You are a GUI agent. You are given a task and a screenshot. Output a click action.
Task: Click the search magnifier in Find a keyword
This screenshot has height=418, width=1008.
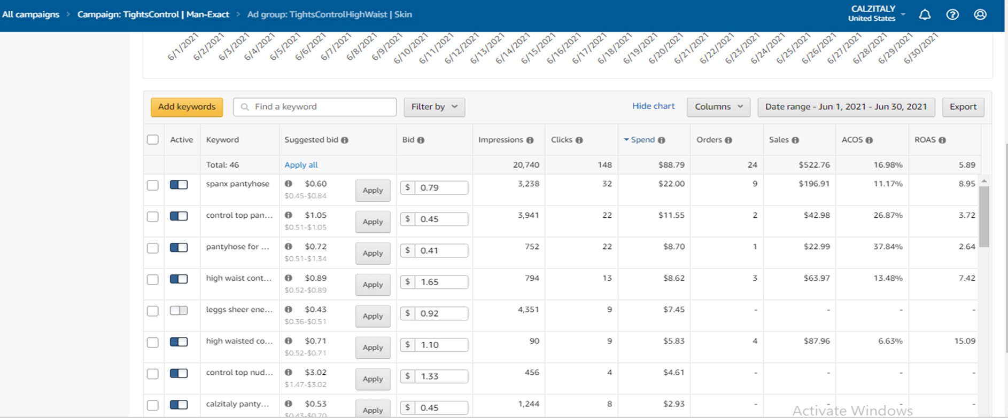coord(245,107)
